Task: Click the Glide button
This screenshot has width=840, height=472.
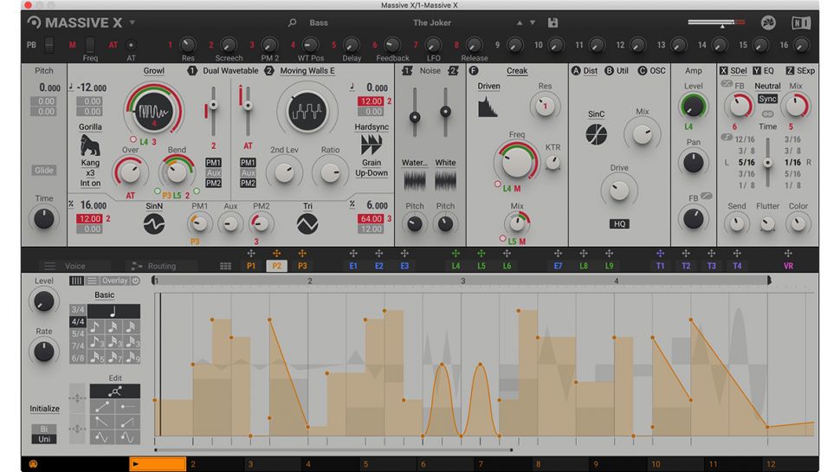Action: (x=43, y=171)
